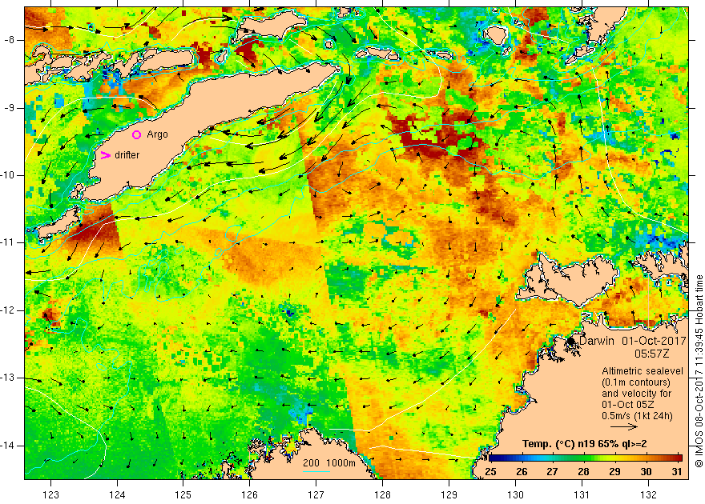
Task: Click the IMOS copyright vertical text
Action: 699,372
